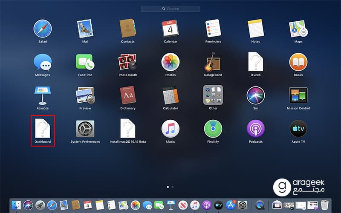The image size is (341, 213).
Task: Open Trash in the Dock
Action: (x=325, y=205)
